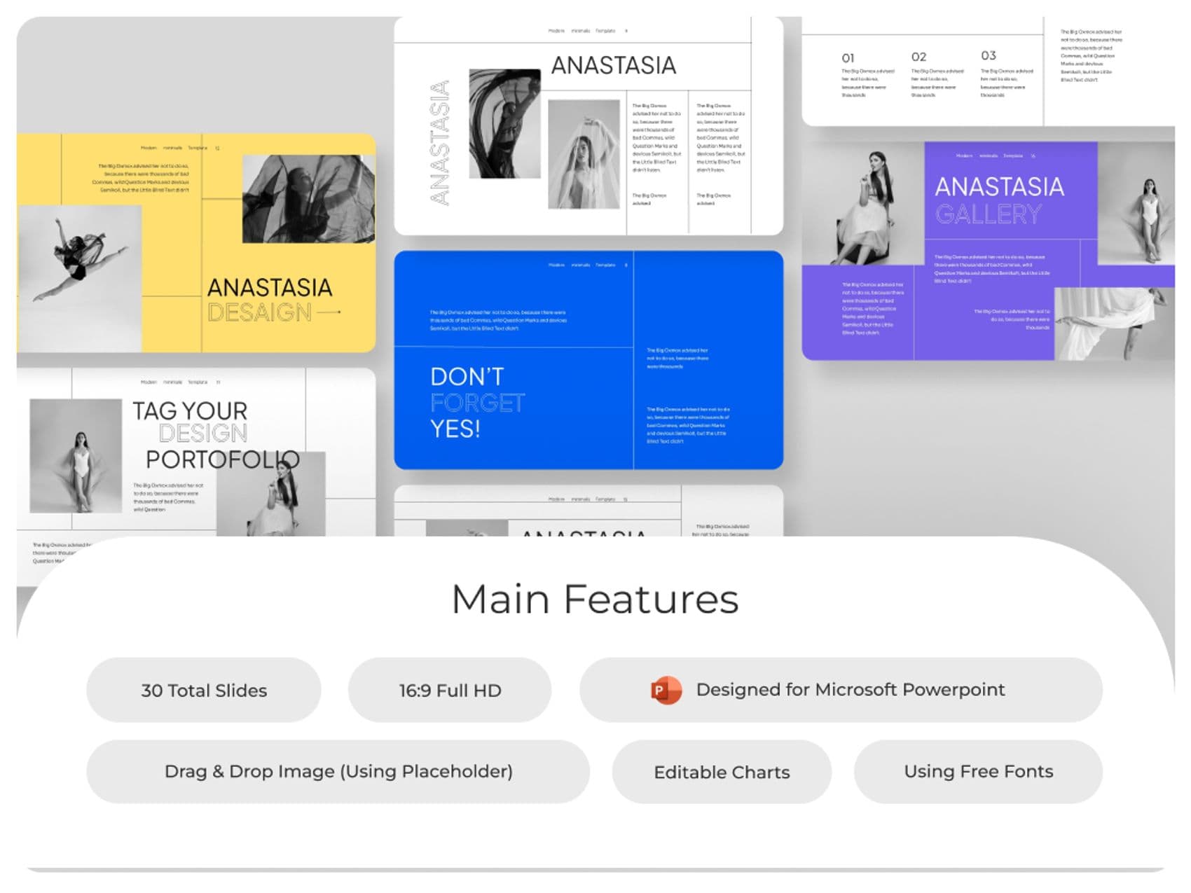Image resolution: width=1191 pixels, height=893 pixels.
Task: Click the ANASTASIA GALLERY title text
Action: click(x=999, y=200)
